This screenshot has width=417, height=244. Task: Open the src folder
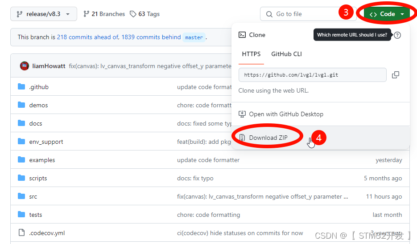pyautogui.click(x=33, y=197)
